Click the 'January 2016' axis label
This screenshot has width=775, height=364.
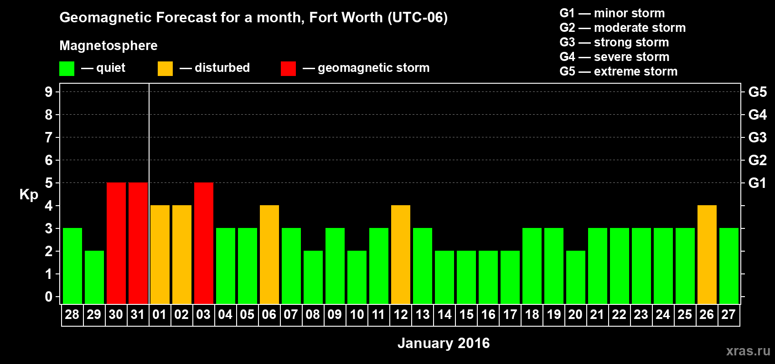tap(444, 343)
